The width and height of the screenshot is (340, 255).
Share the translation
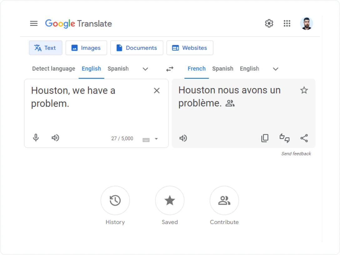click(x=304, y=138)
